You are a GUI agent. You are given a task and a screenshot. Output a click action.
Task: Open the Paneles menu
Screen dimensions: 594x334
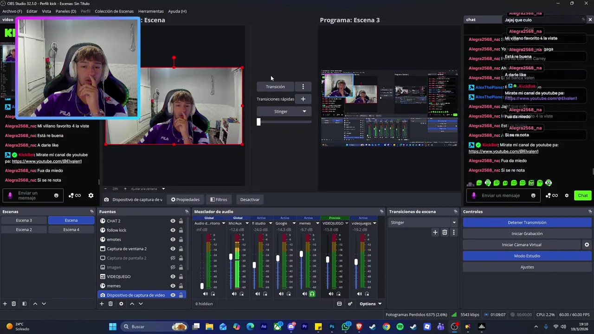click(x=66, y=11)
